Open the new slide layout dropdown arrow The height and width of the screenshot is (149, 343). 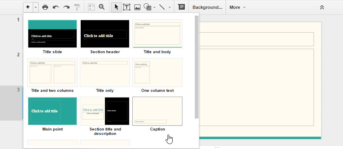[36, 7]
